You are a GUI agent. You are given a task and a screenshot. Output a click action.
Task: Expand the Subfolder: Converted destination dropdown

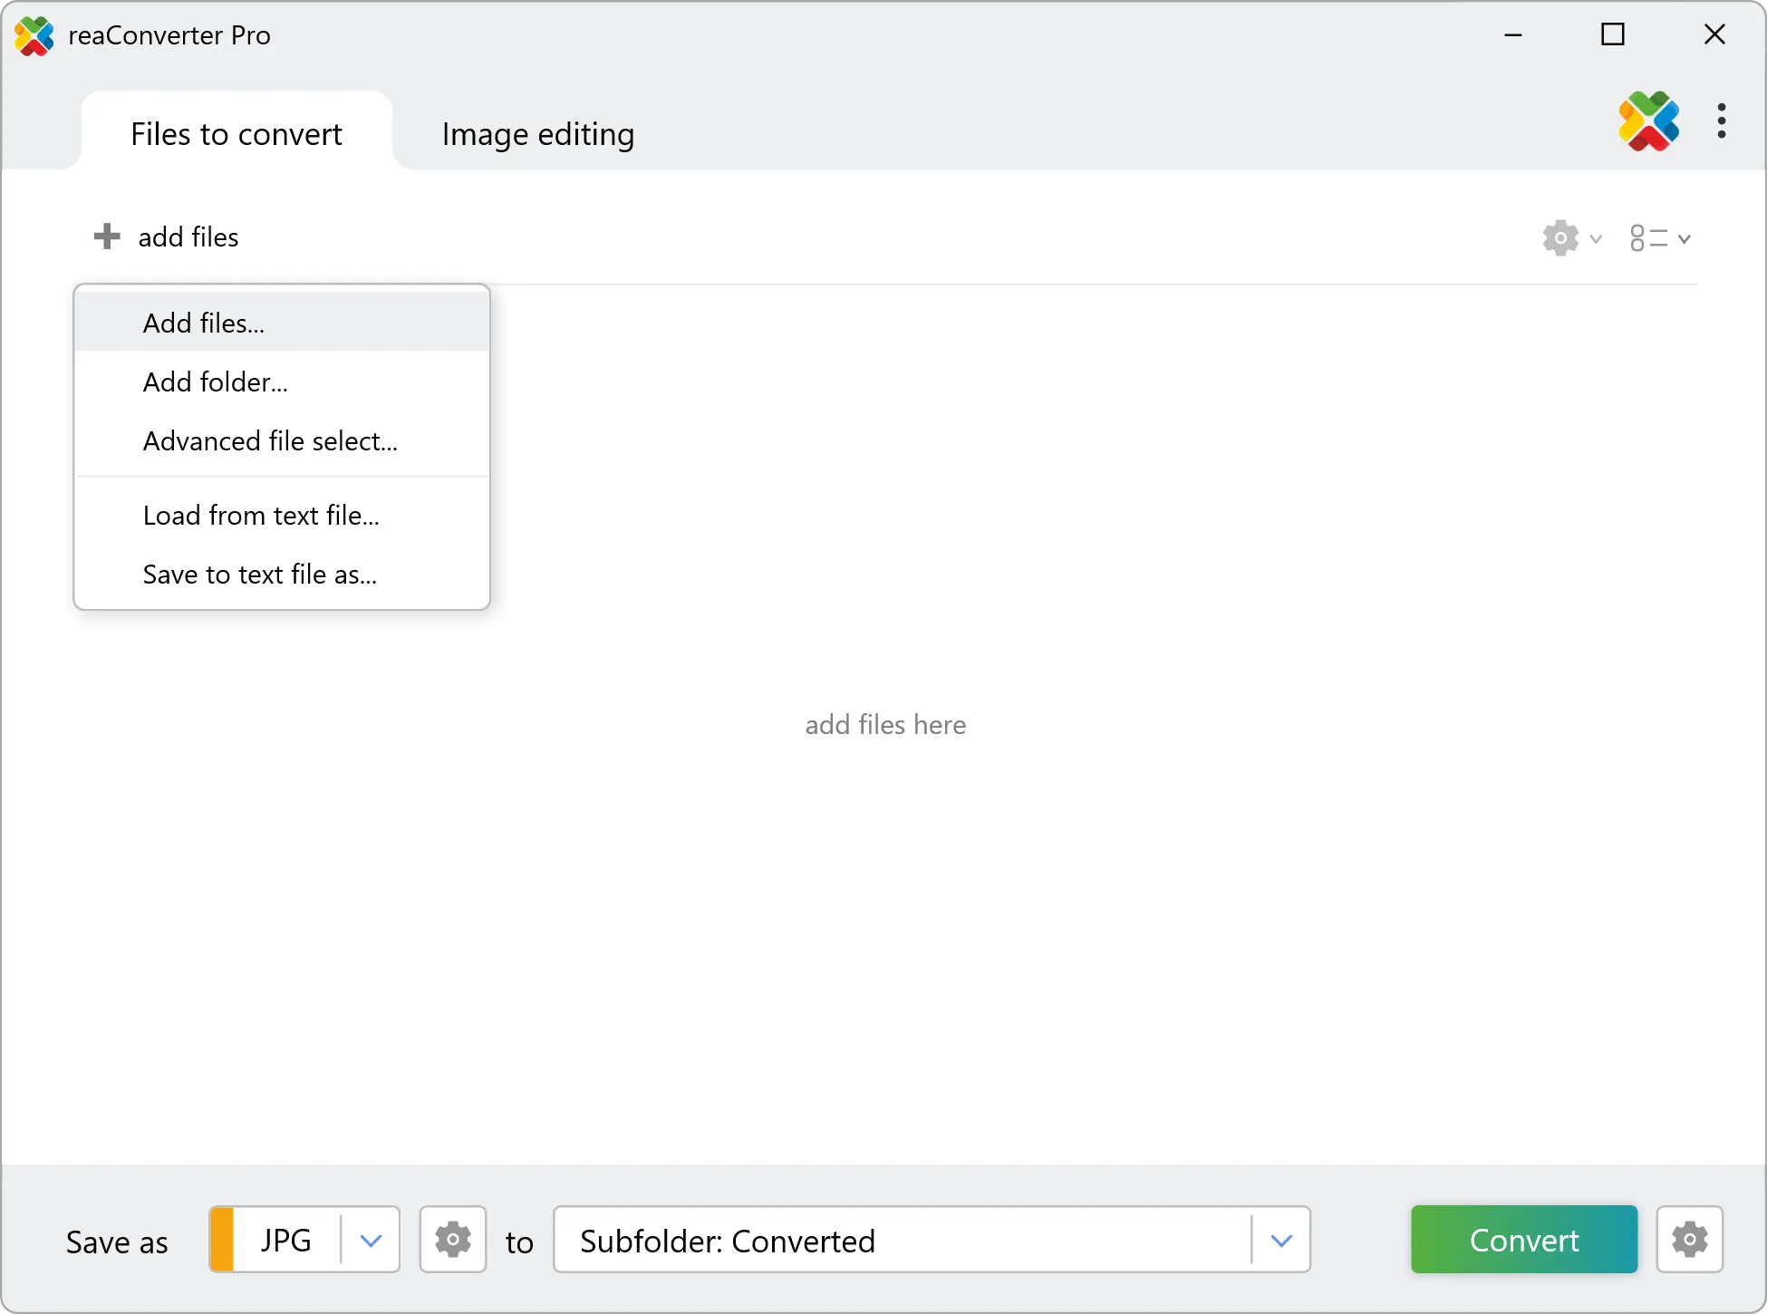(x=1280, y=1240)
